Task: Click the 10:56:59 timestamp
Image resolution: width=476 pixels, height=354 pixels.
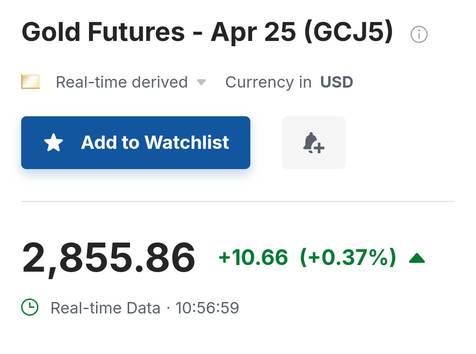Action: (x=207, y=308)
